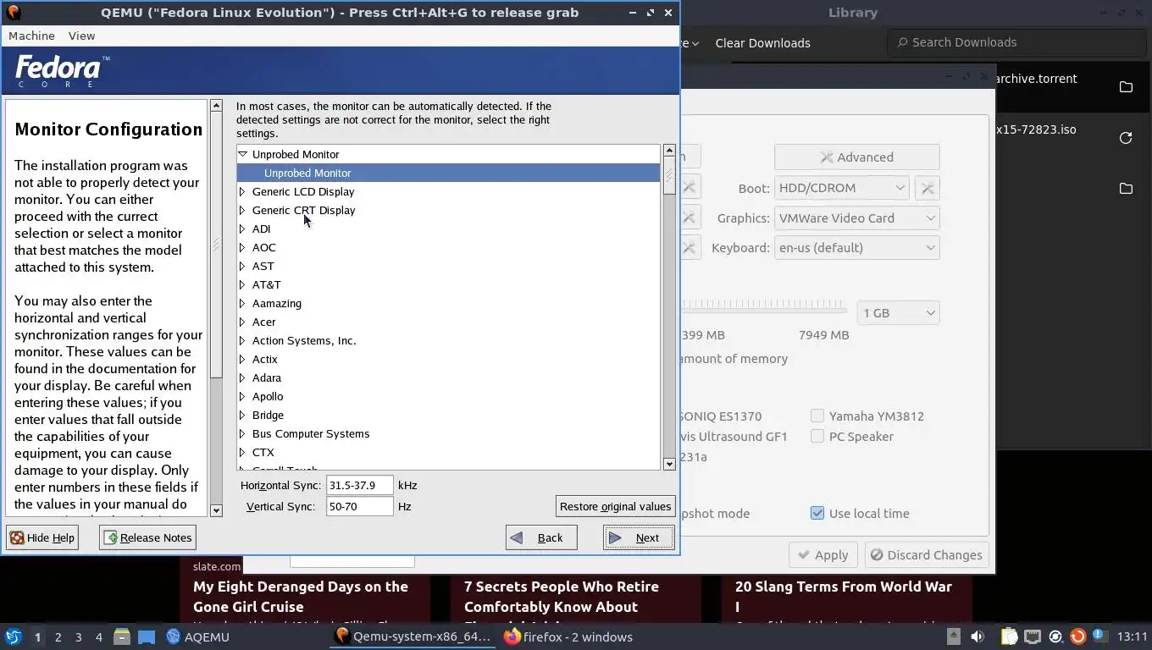Click the Back button
Screen dimensions: 1152x650
click(541, 537)
